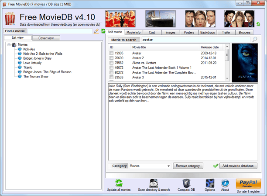Switch to Cover view tab
The width and height of the screenshot is (267, 196).
(46, 38)
